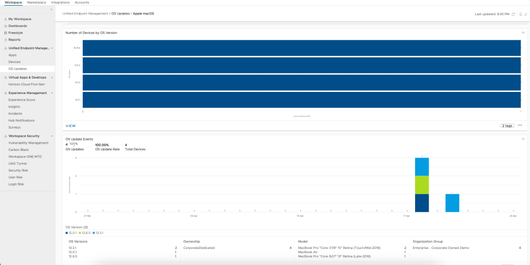
Task: Click the Dashboards gauge icon
Action: tap(5, 26)
